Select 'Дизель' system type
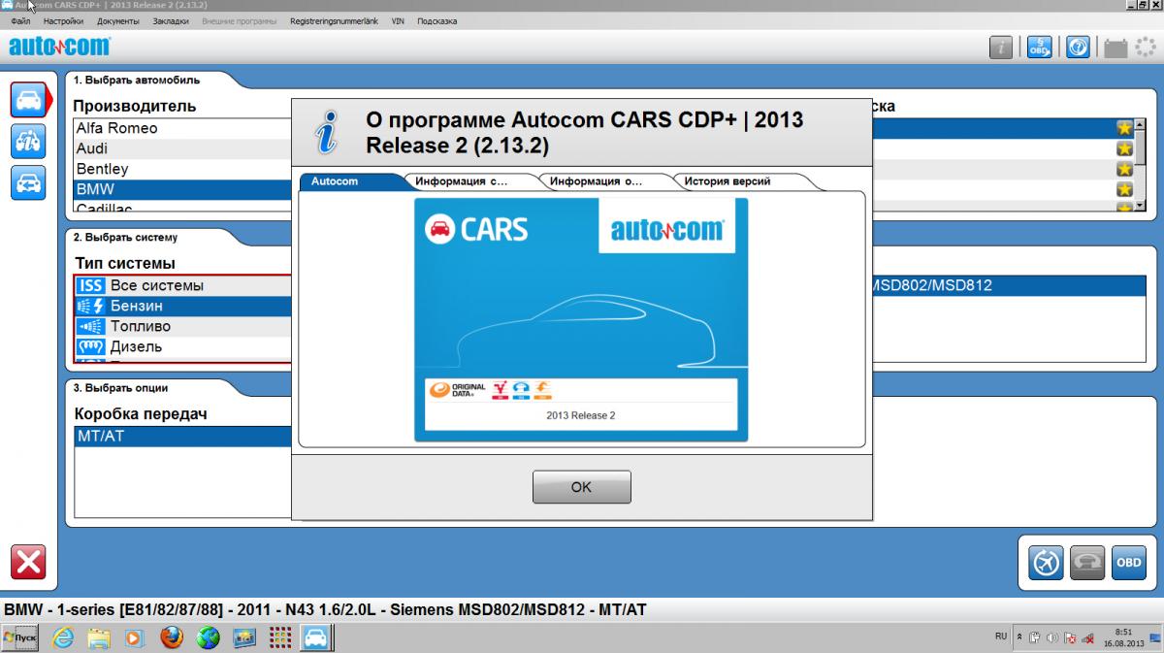Image resolution: width=1164 pixels, height=653 pixels. coord(183,346)
